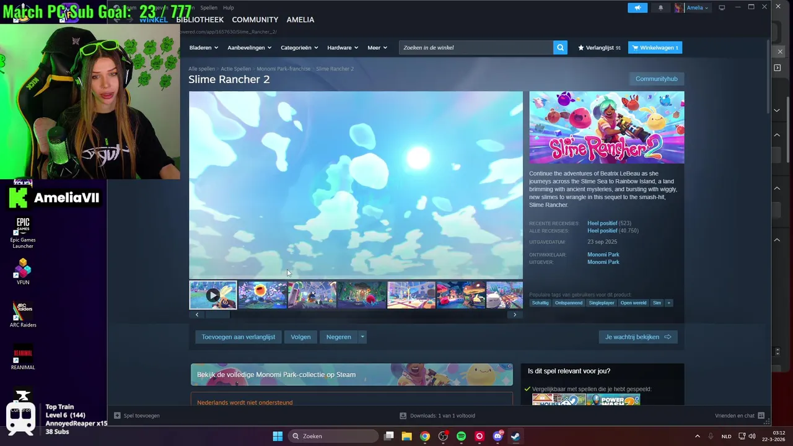This screenshot has width=793, height=446.
Task: Click the plus icon next to Spel toevoegen
Action: click(x=117, y=416)
